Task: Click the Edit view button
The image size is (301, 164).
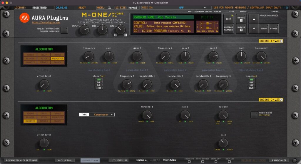Action: 228,19
